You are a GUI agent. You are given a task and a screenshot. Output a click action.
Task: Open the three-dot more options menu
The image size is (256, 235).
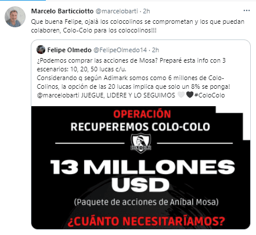(246, 10)
